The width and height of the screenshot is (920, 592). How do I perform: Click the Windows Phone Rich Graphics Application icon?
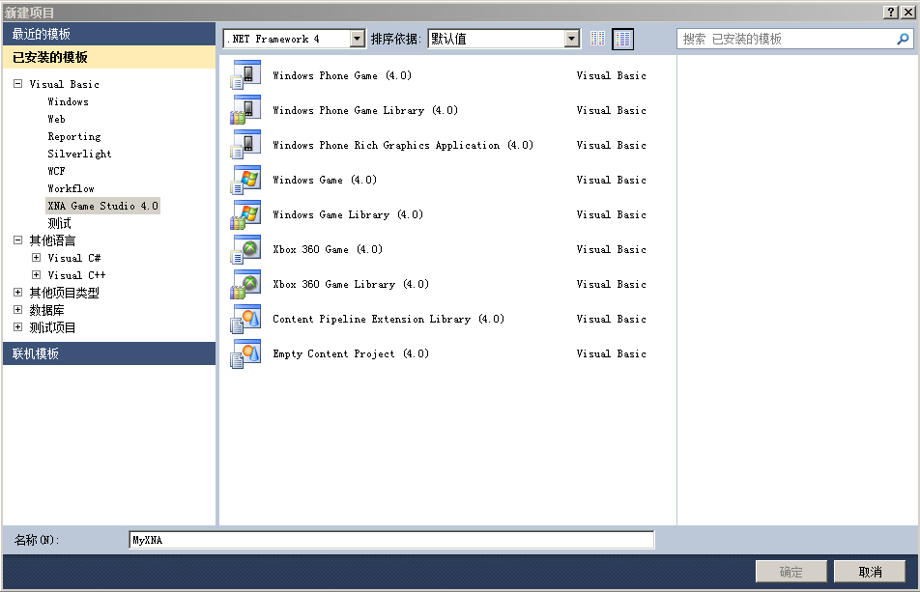pos(245,144)
